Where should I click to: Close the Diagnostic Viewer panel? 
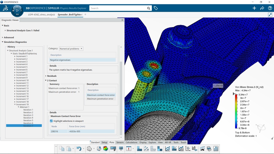coord(122,20)
